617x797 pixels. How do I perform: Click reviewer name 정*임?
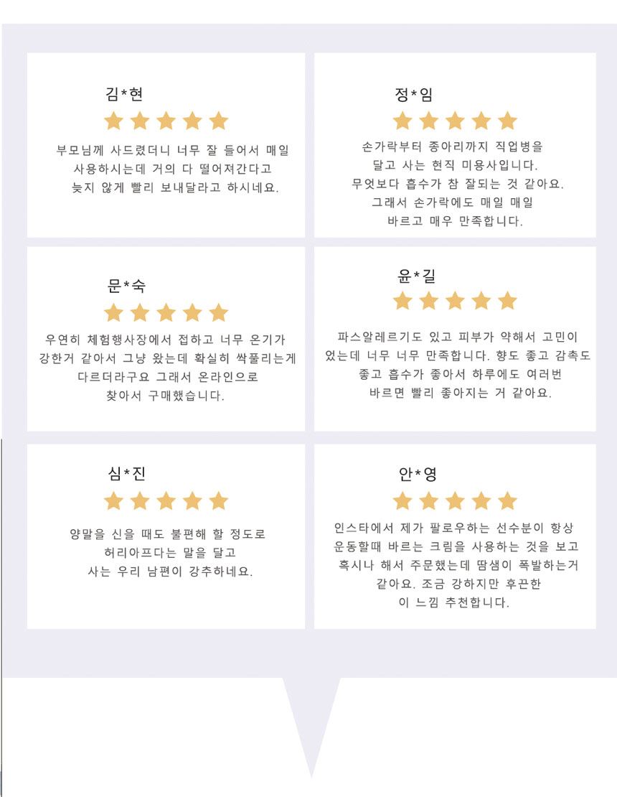(x=413, y=94)
